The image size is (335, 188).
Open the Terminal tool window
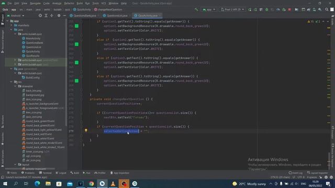pyautogui.click(x=46, y=173)
